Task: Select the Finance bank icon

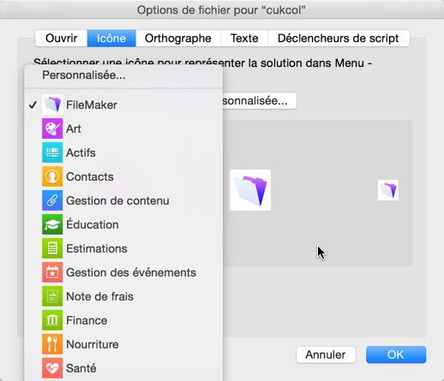Action: 52,320
